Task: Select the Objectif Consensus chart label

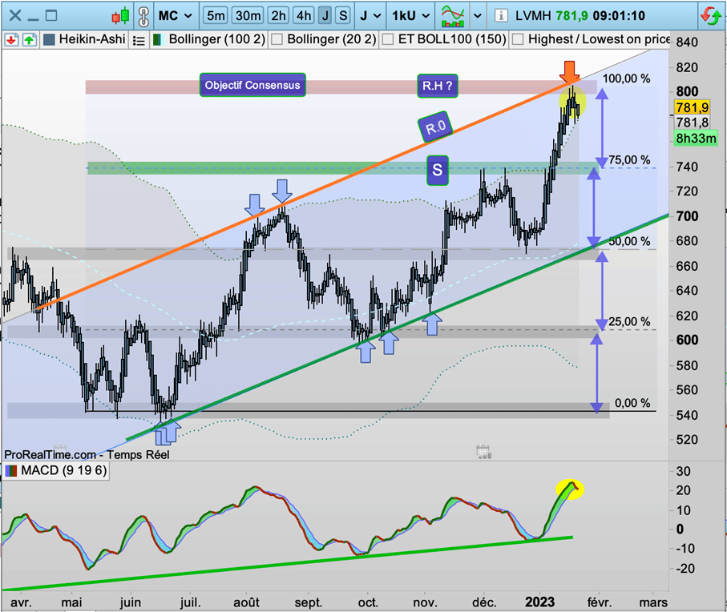Action: click(x=252, y=85)
